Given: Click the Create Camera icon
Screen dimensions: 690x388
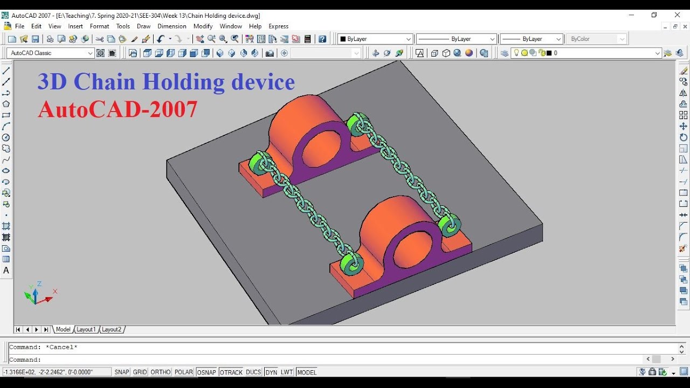Looking at the screenshot, I should [x=270, y=53].
